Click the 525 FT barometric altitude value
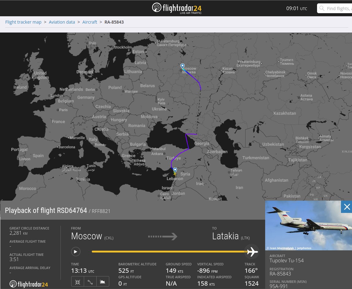The image size is (352, 289). [126, 271]
